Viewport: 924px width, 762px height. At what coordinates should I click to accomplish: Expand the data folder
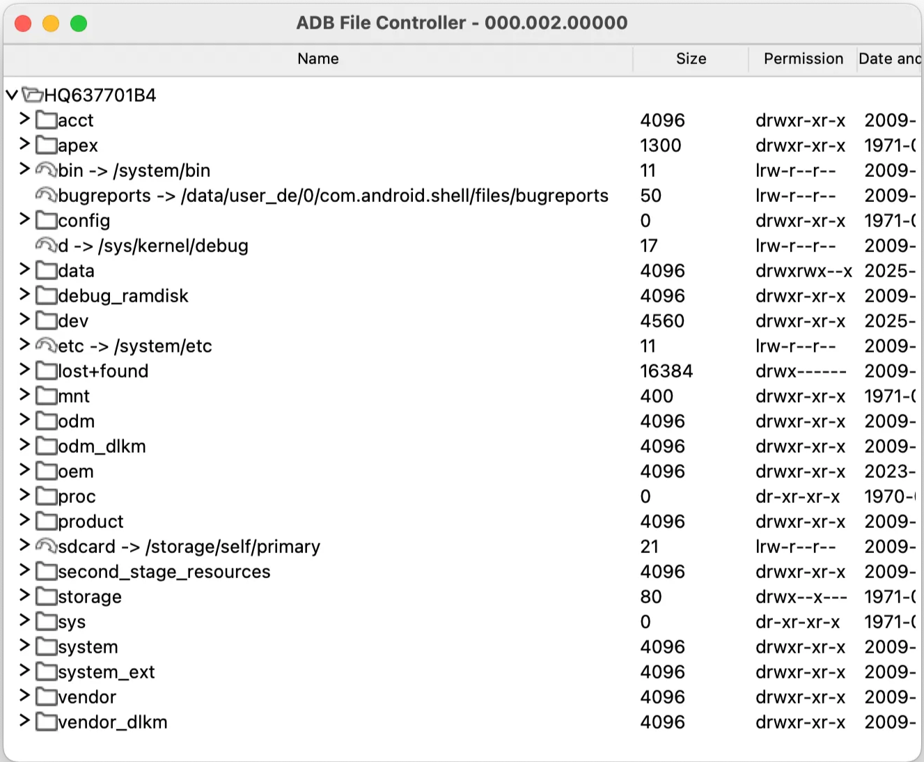tap(24, 270)
